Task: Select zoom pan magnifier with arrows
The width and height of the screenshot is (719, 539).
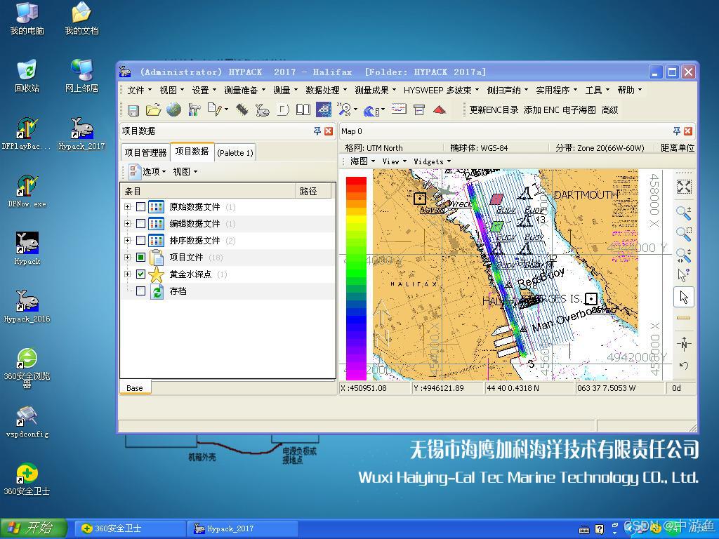Action: [684, 255]
